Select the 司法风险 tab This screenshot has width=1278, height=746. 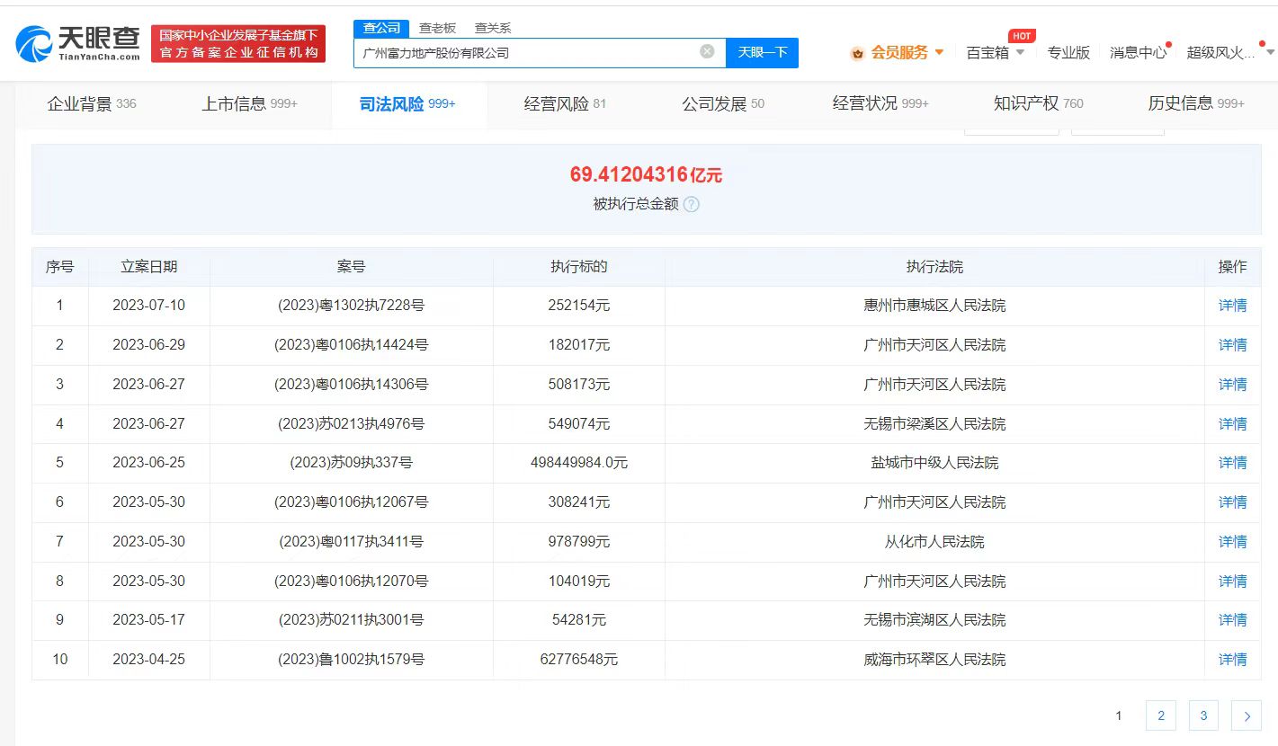(x=407, y=104)
